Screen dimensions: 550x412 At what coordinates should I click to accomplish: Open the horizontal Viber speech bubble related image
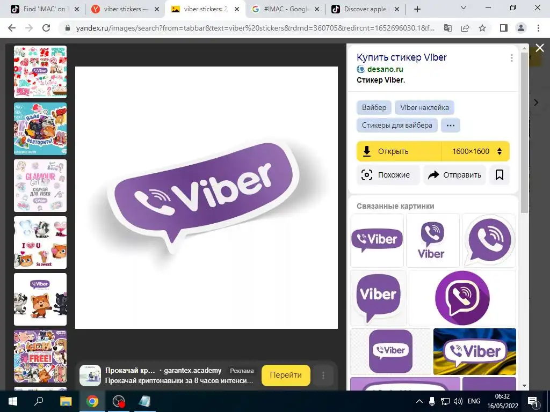(x=377, y=241)
